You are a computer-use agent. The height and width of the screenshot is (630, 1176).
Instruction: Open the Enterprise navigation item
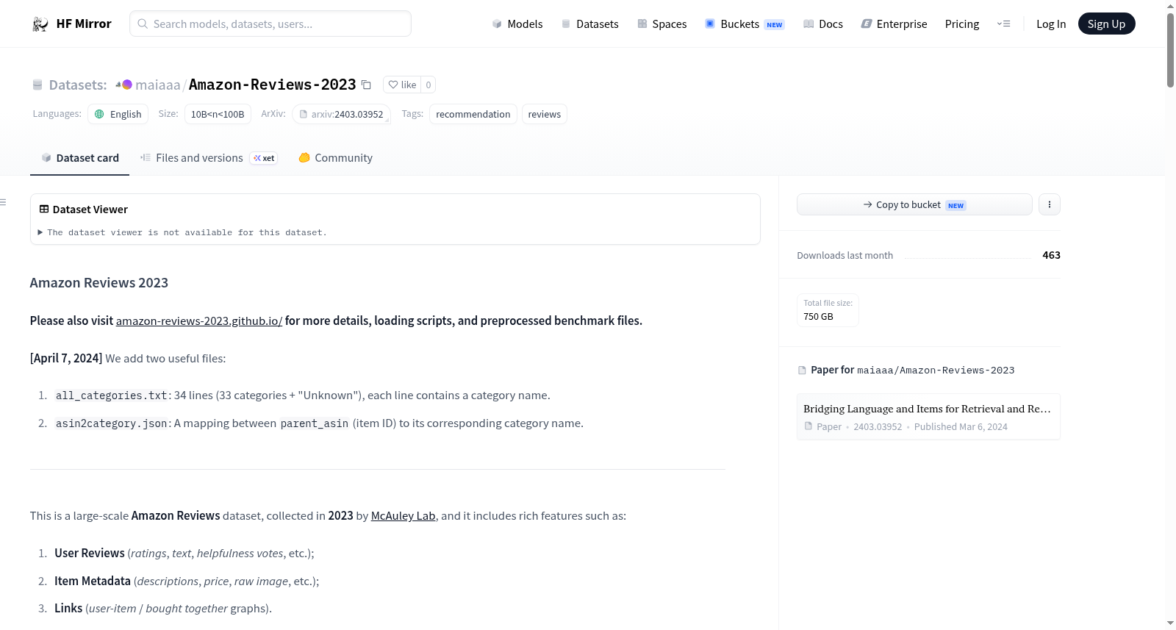(x=894, y=24)
